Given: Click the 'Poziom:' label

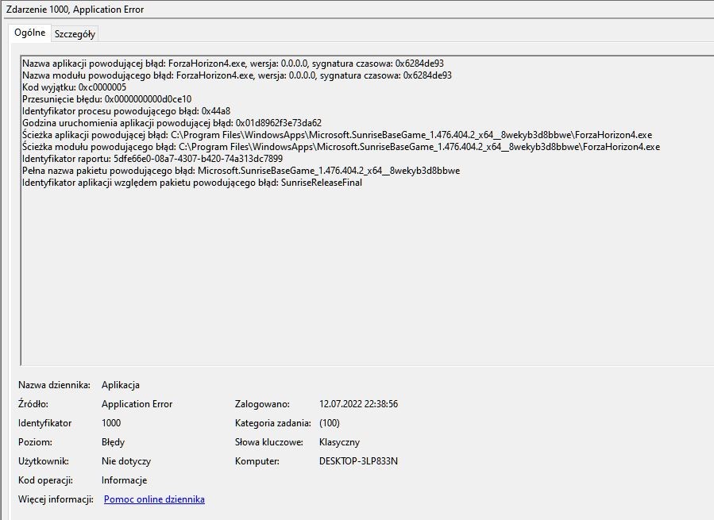Looking at the screenshot, I should [x=35, y=442].
